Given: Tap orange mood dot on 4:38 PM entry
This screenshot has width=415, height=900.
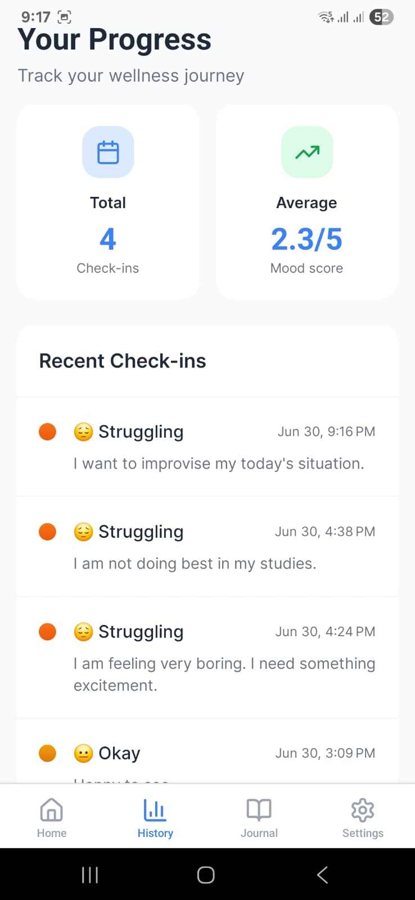Looking at the screenshot, I should click(48, 532).
